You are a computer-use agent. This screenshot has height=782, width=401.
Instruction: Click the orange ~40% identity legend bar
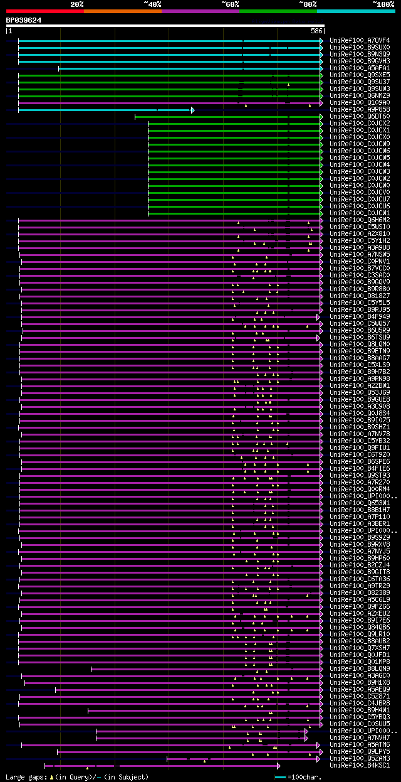click(x=123, y=11)
